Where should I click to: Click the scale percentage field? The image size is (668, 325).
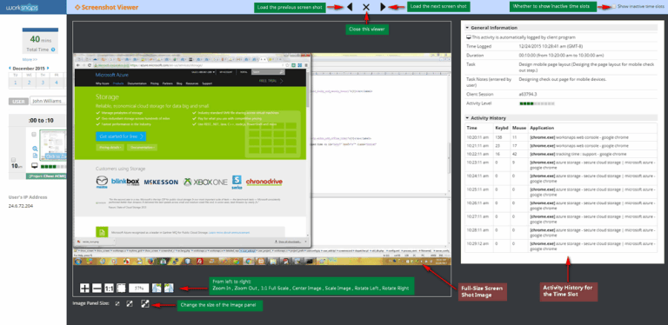(x=139, y=288)
